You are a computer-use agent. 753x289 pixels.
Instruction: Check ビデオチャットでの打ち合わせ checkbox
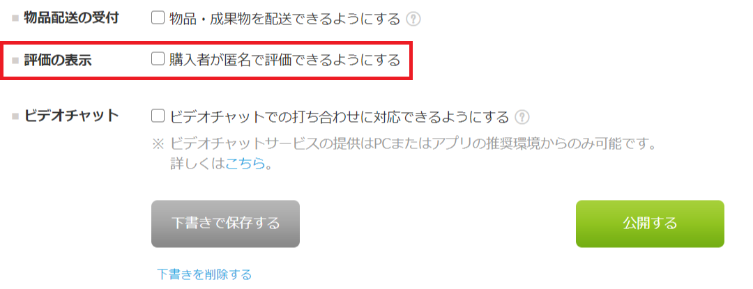[158, 116]
